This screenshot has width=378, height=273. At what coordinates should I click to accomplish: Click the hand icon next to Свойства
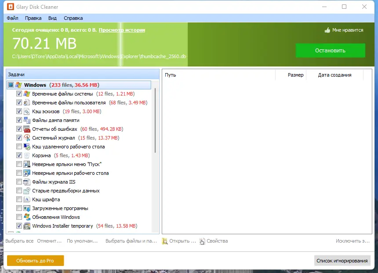[202, 241]
